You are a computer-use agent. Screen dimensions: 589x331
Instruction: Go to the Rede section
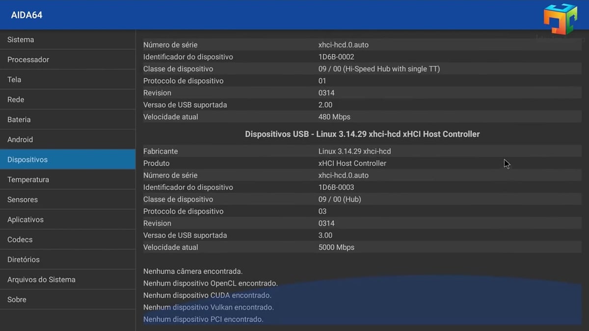click(67, 100)
